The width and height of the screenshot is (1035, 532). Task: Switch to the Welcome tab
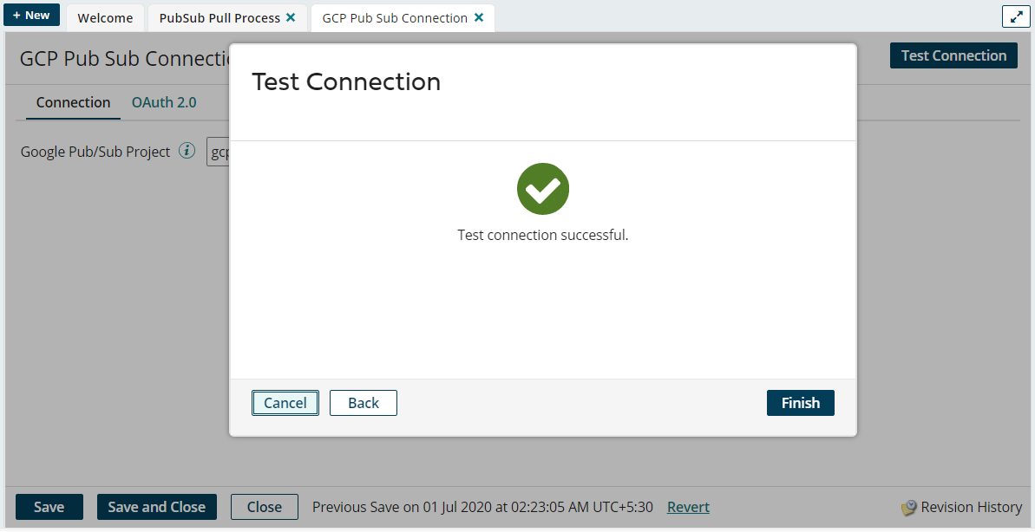[105, 18]
